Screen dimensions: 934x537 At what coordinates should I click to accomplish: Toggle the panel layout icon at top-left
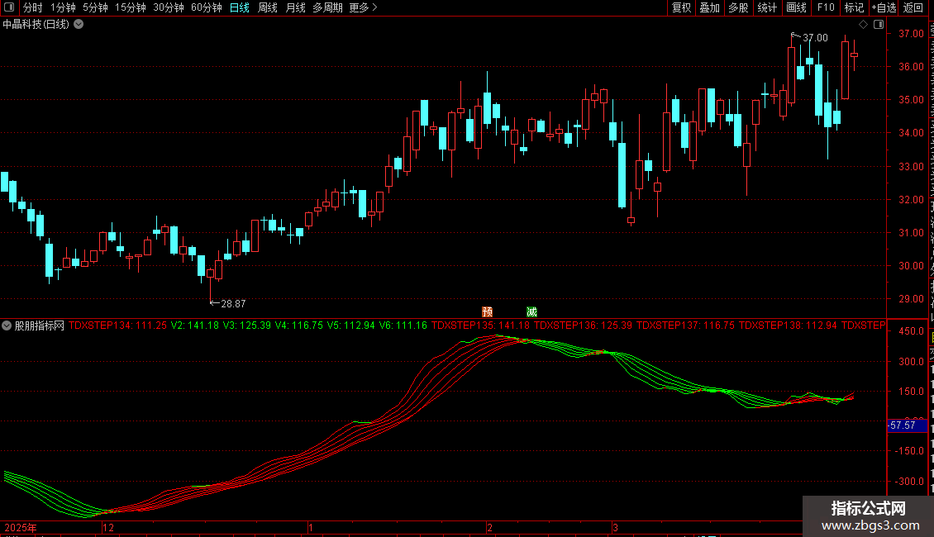[9, 7]
